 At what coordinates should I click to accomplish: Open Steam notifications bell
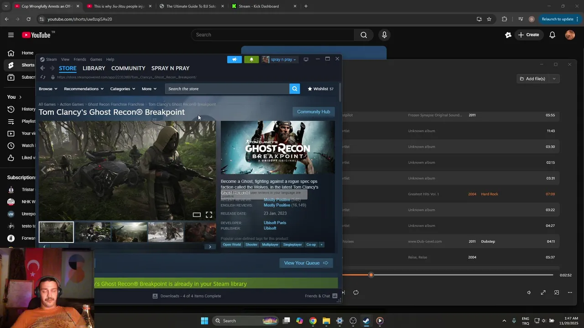pos(251,59)
